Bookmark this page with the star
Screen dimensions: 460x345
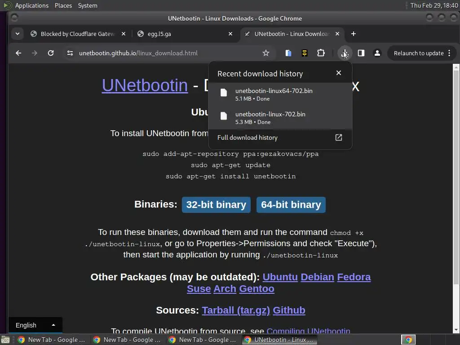[266, 53]
